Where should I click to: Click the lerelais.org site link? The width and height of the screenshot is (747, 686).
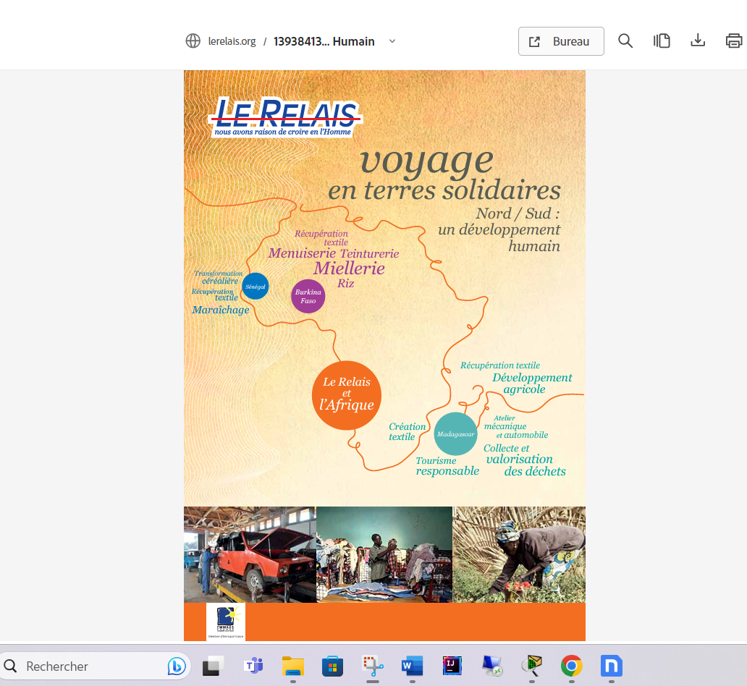tap(232, 41)
